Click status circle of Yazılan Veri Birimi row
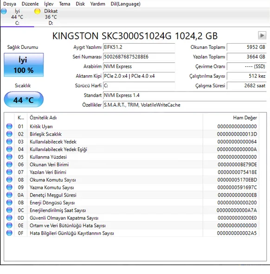Screen dimensions: 270x274 point(9,172)
